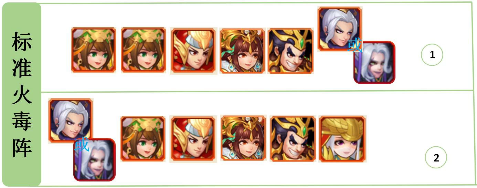
Task: Click the blue 或 text in row 2
Action: pyautogui.click(x=82, y=145)
